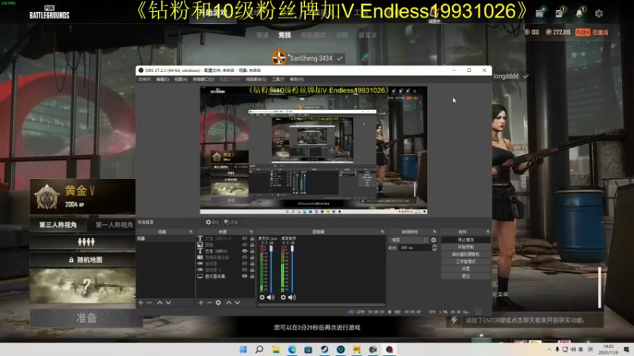The image size is (634, 356).
Task: Mute the desktop audio speaker icon
Action: pos(292,297)
